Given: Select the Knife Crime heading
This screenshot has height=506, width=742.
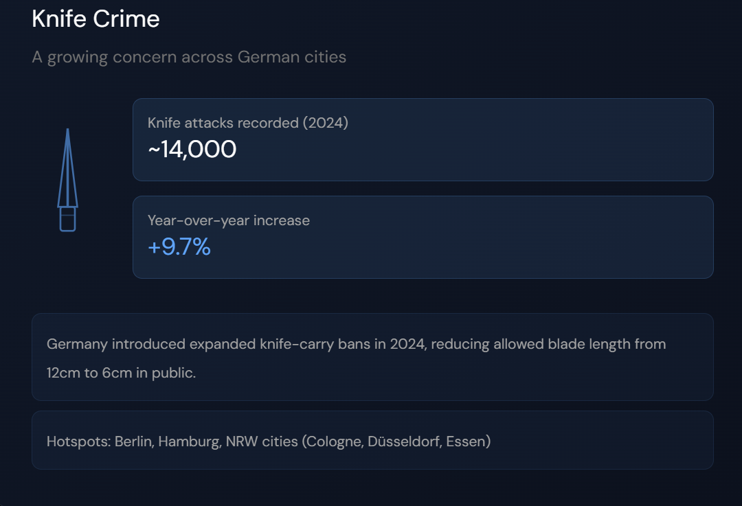Looking at the screenshot, I should point(95,19).
